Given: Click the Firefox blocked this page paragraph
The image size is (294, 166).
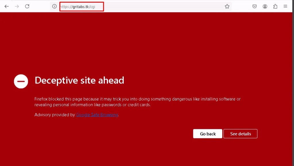Looking at the screenshot, I should click(x=137, y=102).
